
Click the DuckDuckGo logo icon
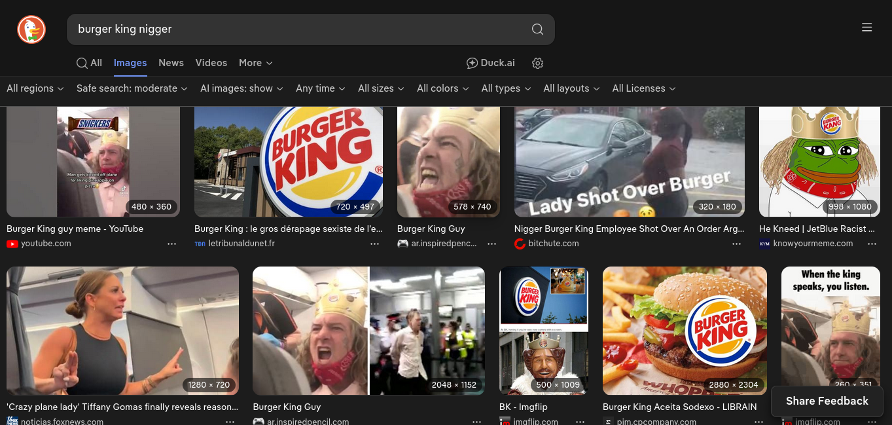pyautogui.click(x=31, y=29)
